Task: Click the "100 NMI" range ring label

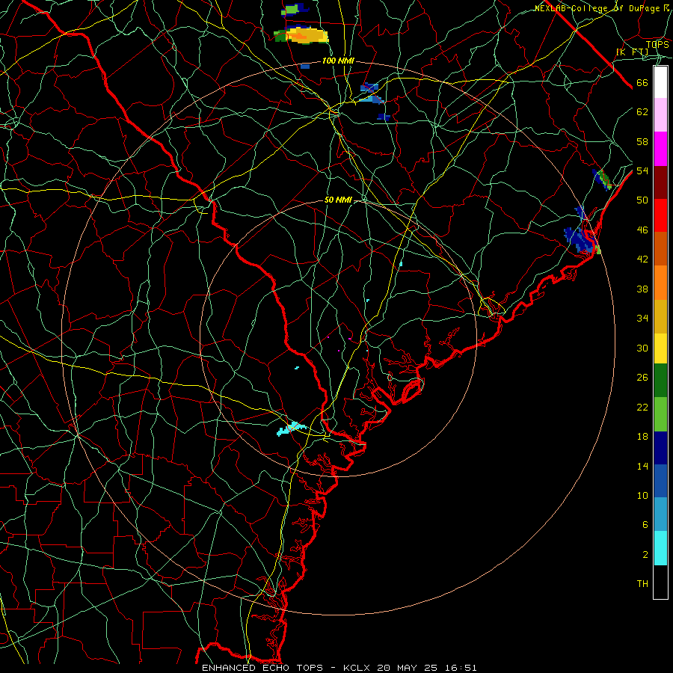Action: 338,61
